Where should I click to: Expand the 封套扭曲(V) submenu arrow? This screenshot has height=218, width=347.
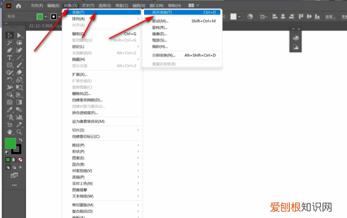138,171
